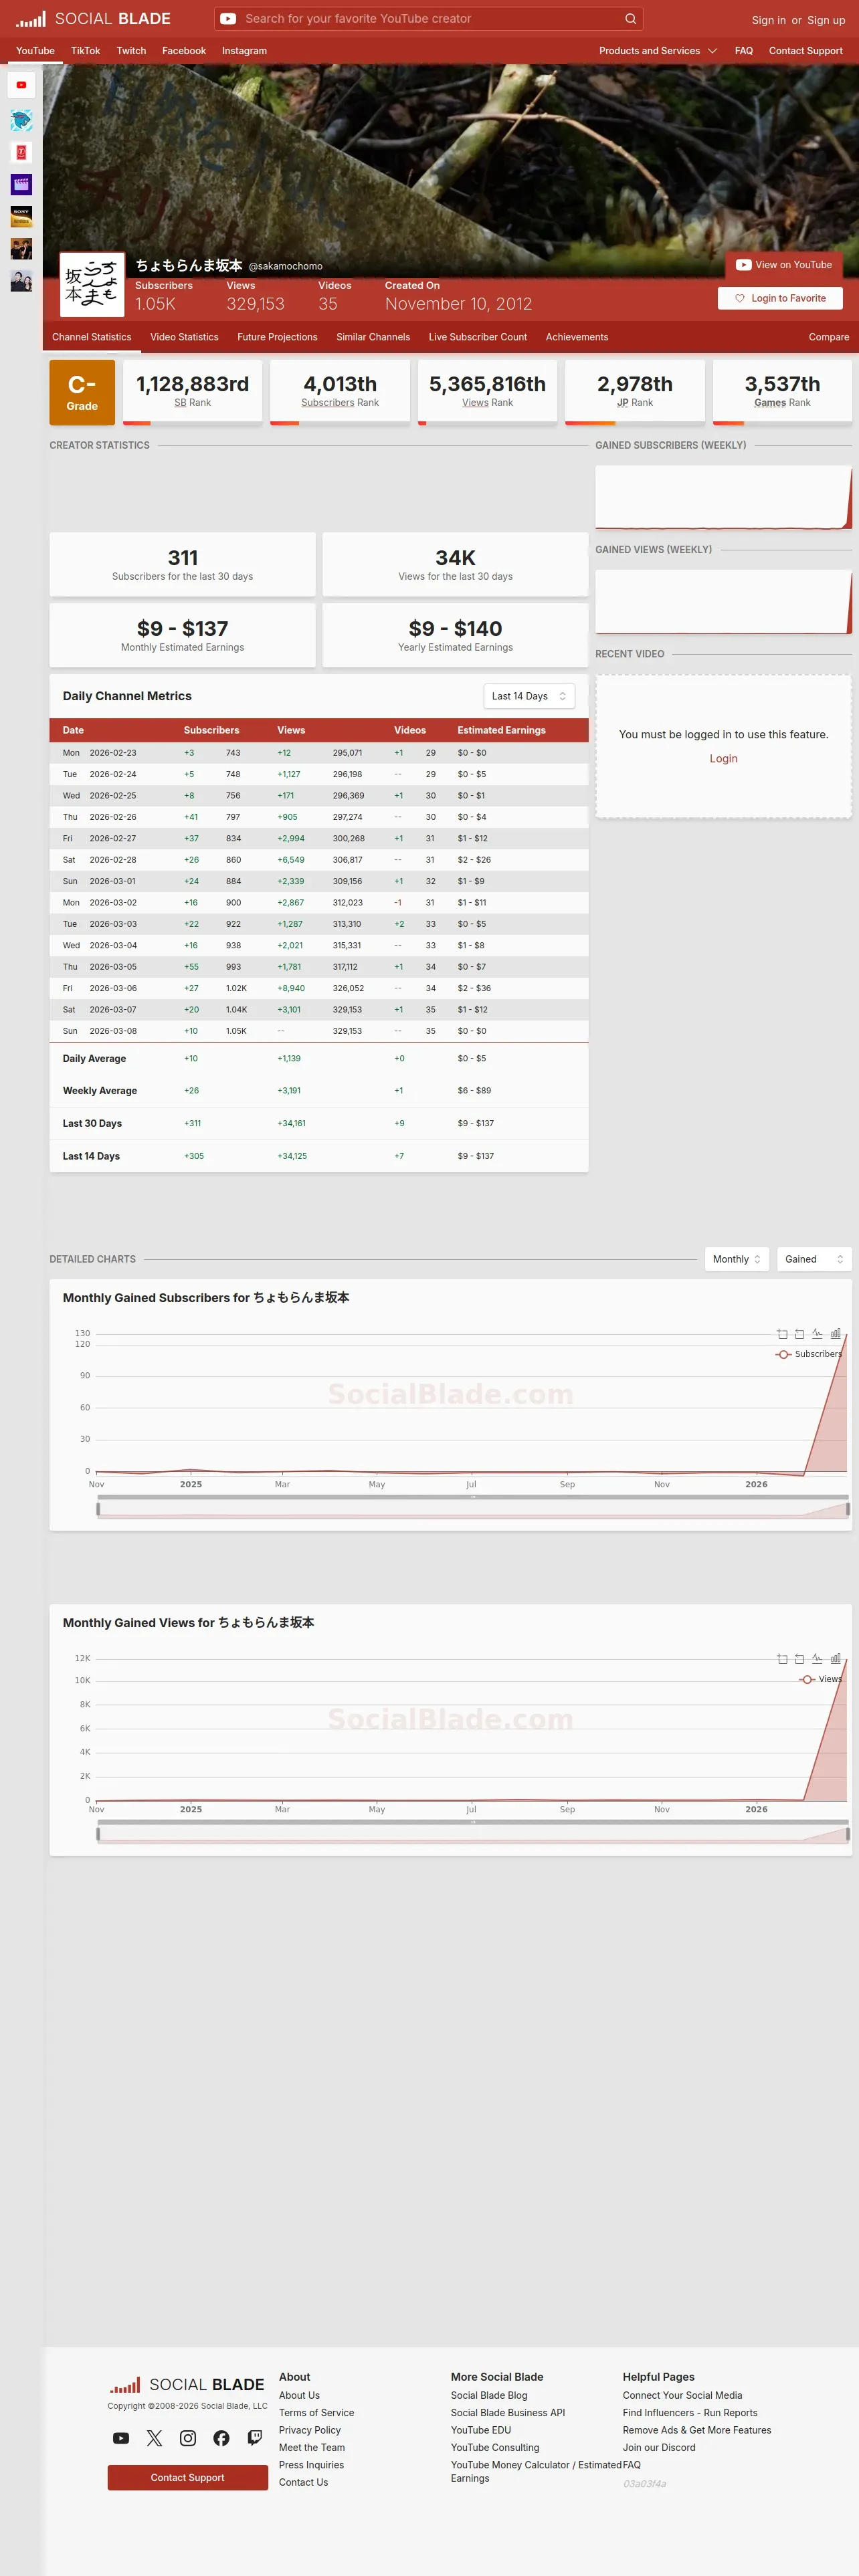Open footer Twitch social icon
The image size is (859, 2576).
pyautogui.click(x=255, y=2438)
